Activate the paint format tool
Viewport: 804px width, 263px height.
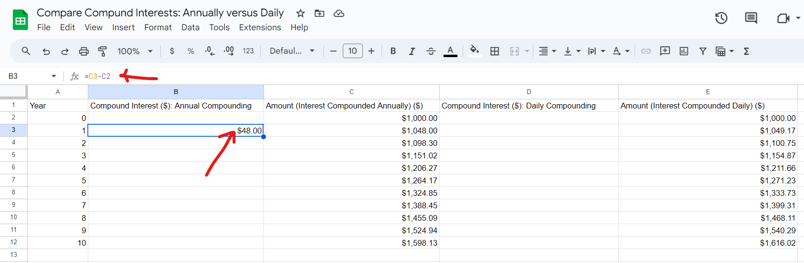click(x=102, y=51)
